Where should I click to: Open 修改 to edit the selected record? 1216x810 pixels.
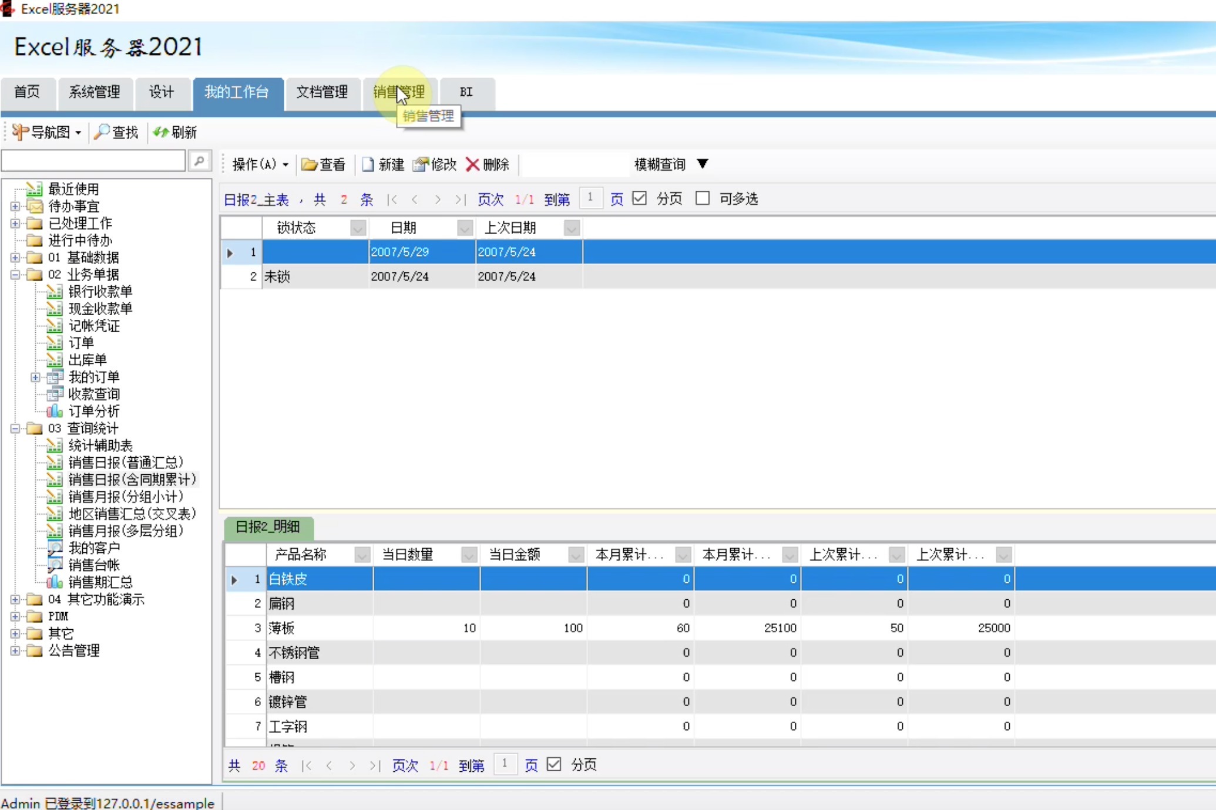[434, 164]
